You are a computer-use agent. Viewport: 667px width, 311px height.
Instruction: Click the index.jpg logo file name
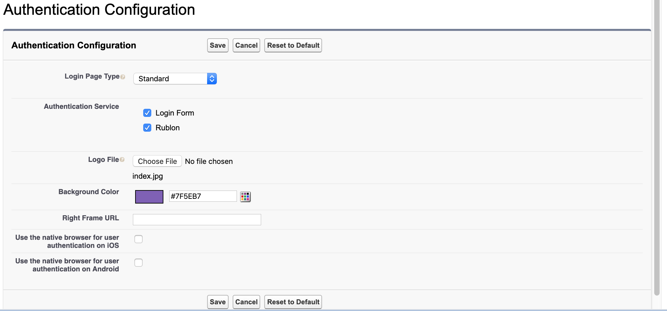pos(148,176)
